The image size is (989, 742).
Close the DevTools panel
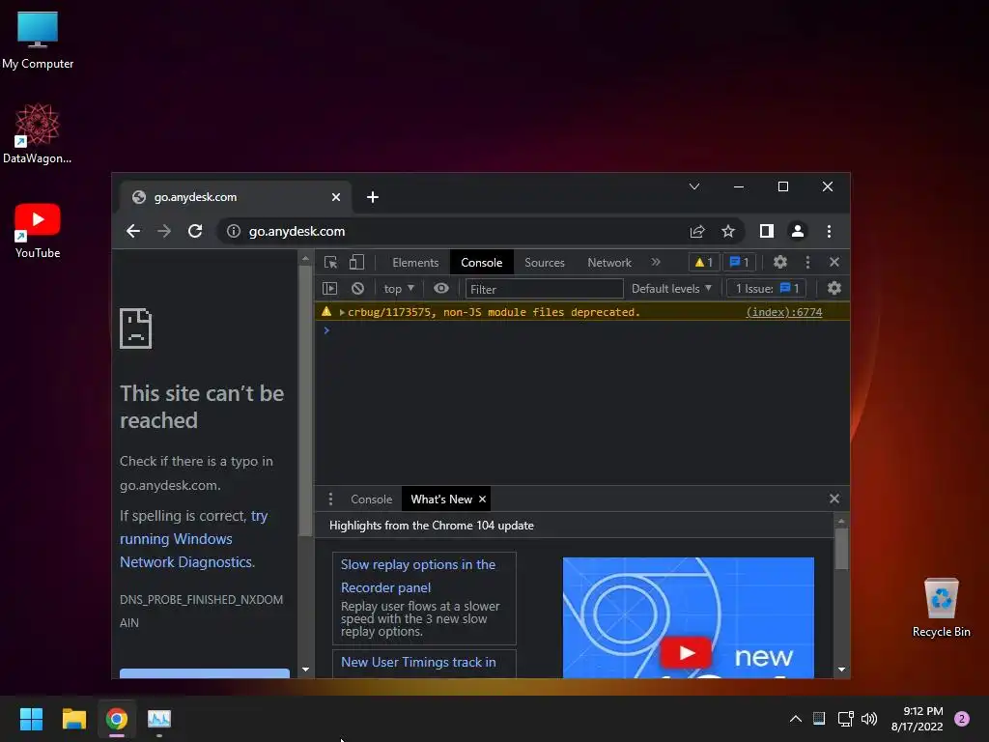[834, 262]
